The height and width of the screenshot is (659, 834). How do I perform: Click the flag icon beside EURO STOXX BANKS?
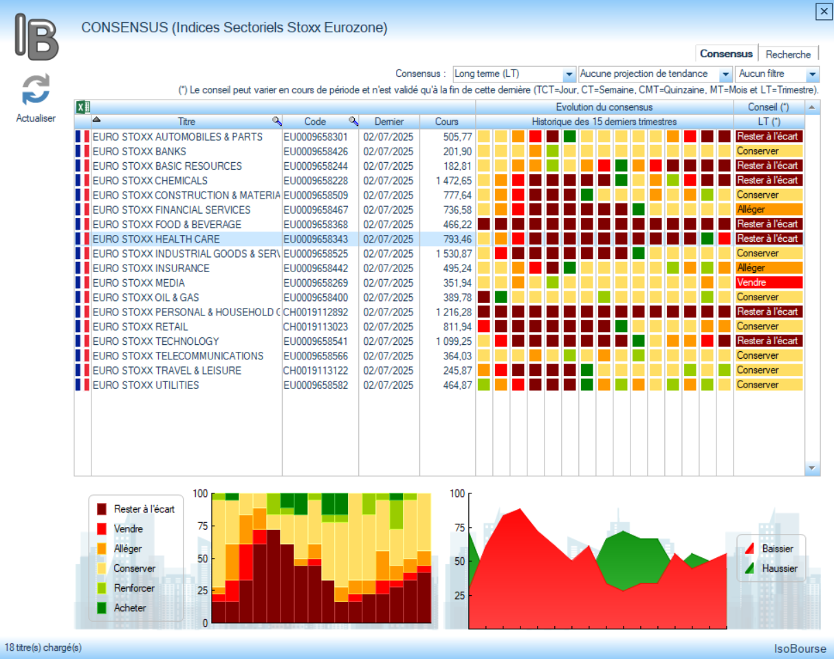point(83,151)
